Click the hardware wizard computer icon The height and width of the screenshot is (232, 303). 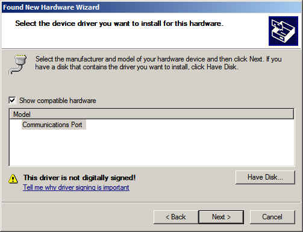coord(283,31)
